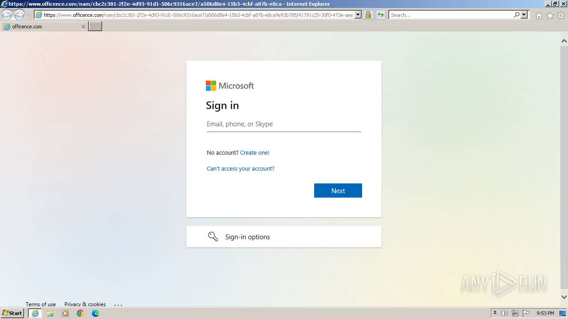Click the Next button

[x=338, y=191]
